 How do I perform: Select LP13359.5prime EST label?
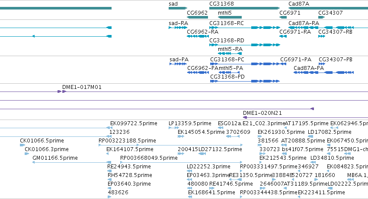coord(190,123)
